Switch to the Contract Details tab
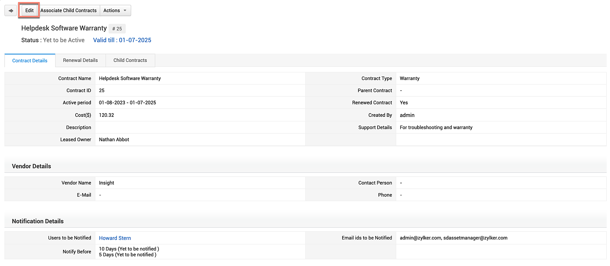This screenshot has width=610, height=266. 30,61
